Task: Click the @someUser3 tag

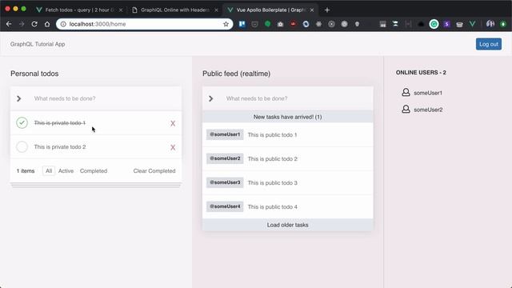Action: tap(225, 182)
